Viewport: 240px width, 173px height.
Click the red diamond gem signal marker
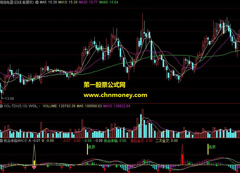pos(34,168)
